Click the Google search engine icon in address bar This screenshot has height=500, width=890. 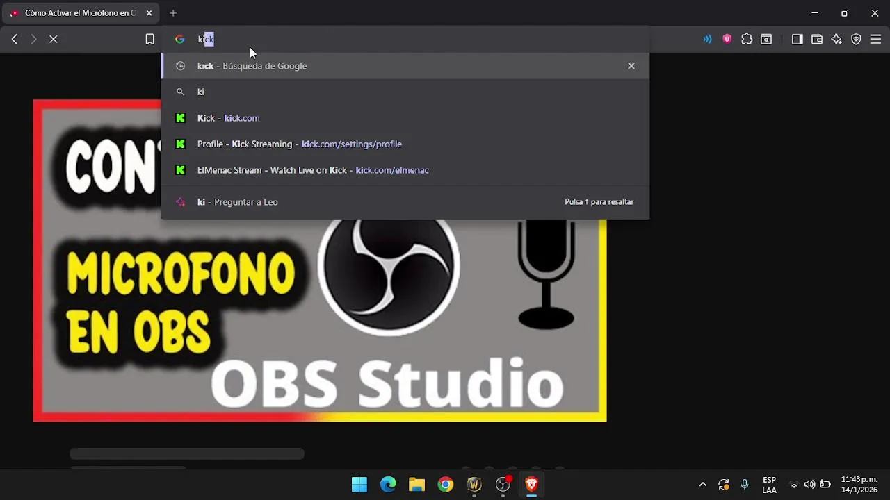coord(180,40)
